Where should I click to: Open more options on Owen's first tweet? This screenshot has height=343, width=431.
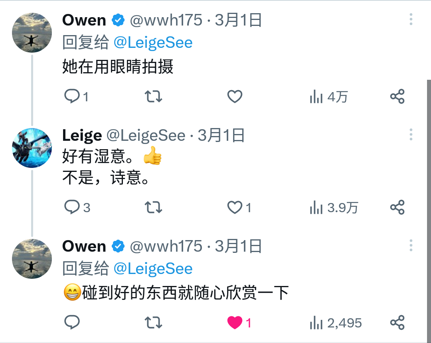[411, 20]
